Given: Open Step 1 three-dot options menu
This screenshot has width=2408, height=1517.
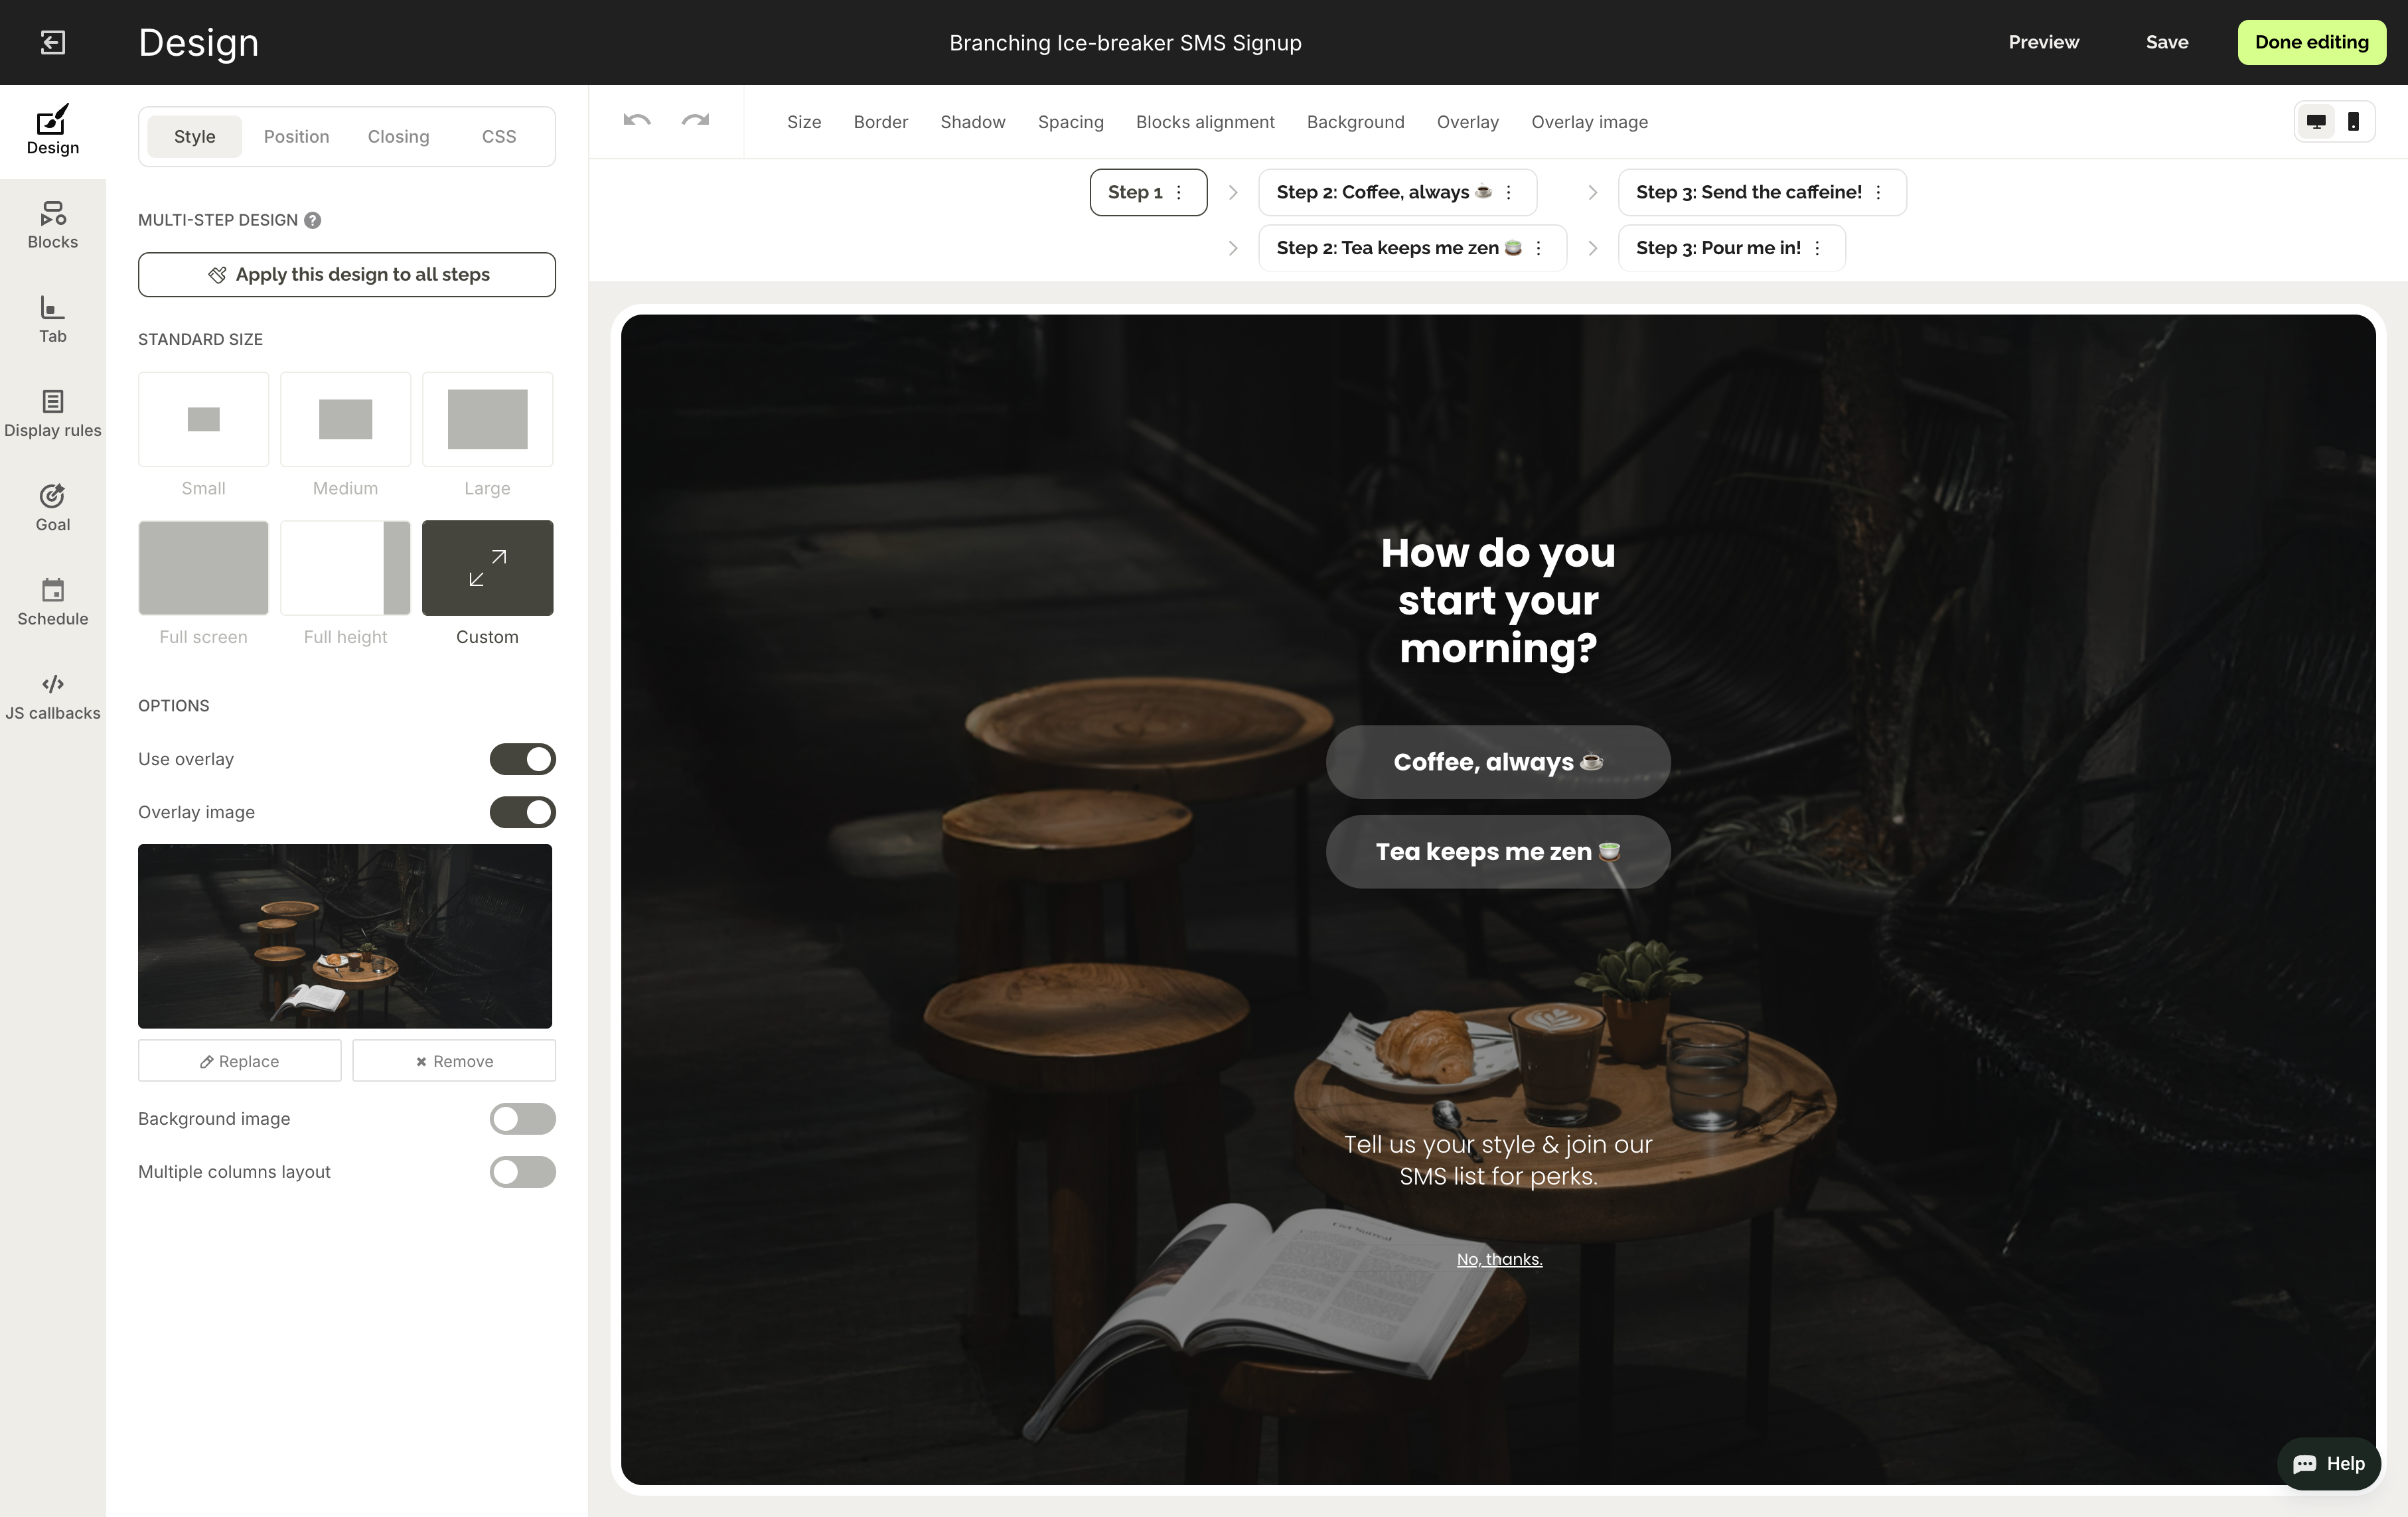Looking at the screenshot, I should click(x=1179, y=192).
